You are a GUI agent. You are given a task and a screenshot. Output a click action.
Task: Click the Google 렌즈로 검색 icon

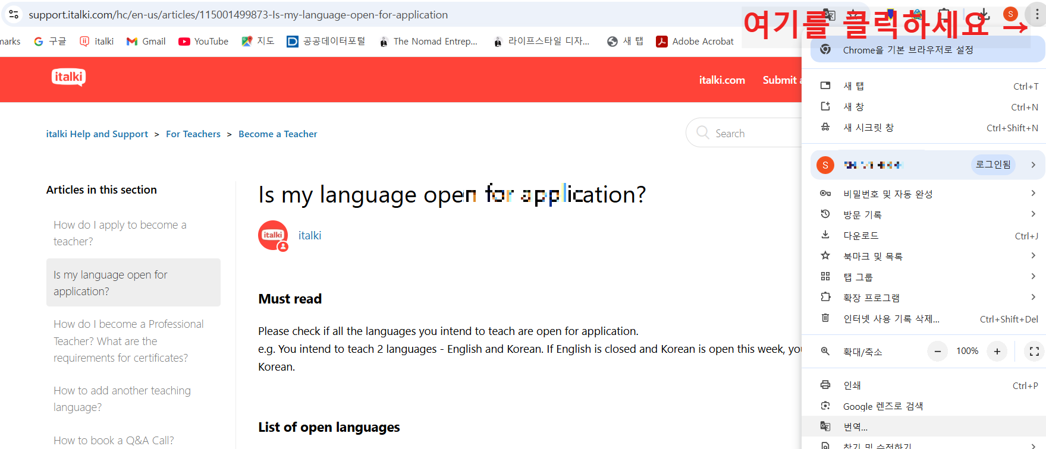[x=825, y=406]
